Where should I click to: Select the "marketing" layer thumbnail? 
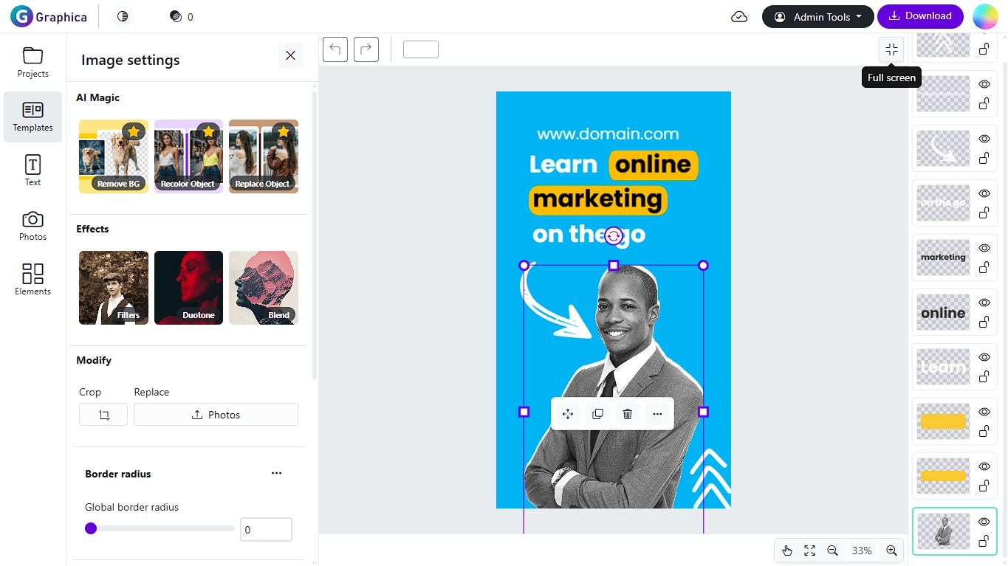pos(943,258)
